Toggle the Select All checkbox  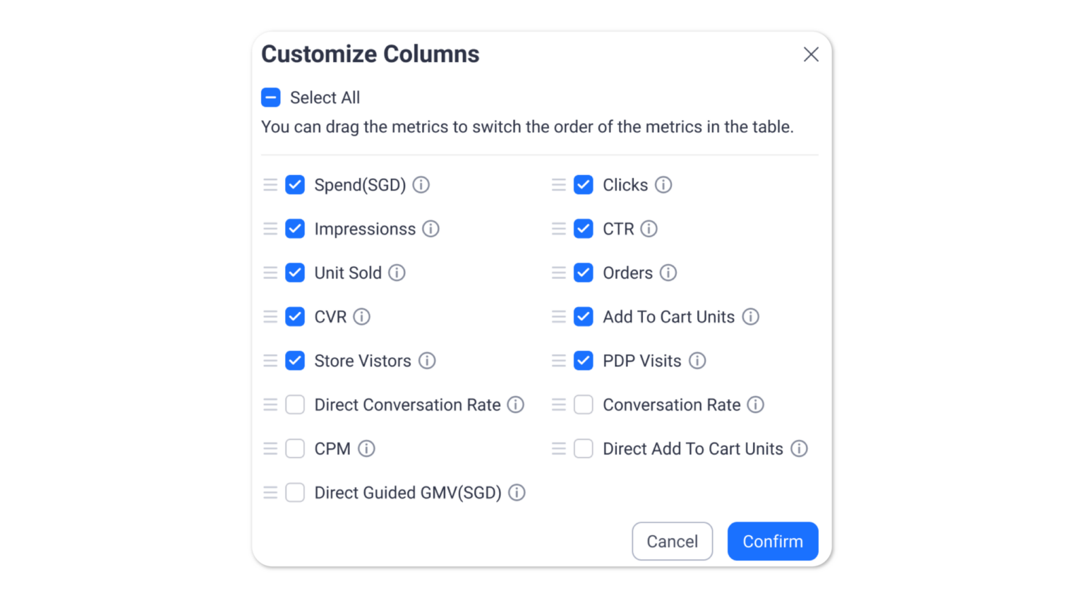tap(271, 97)
